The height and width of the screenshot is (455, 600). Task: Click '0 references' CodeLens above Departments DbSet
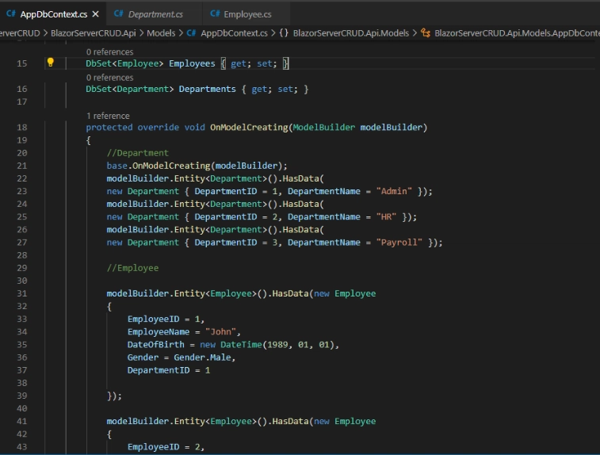coord(109,78)
